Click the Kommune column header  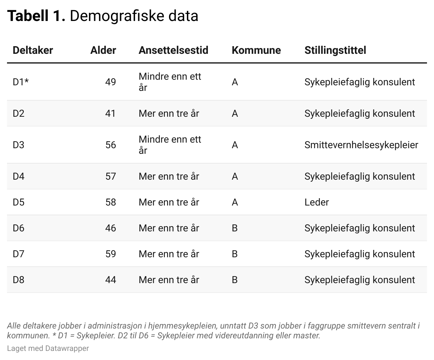pos(256,50)
